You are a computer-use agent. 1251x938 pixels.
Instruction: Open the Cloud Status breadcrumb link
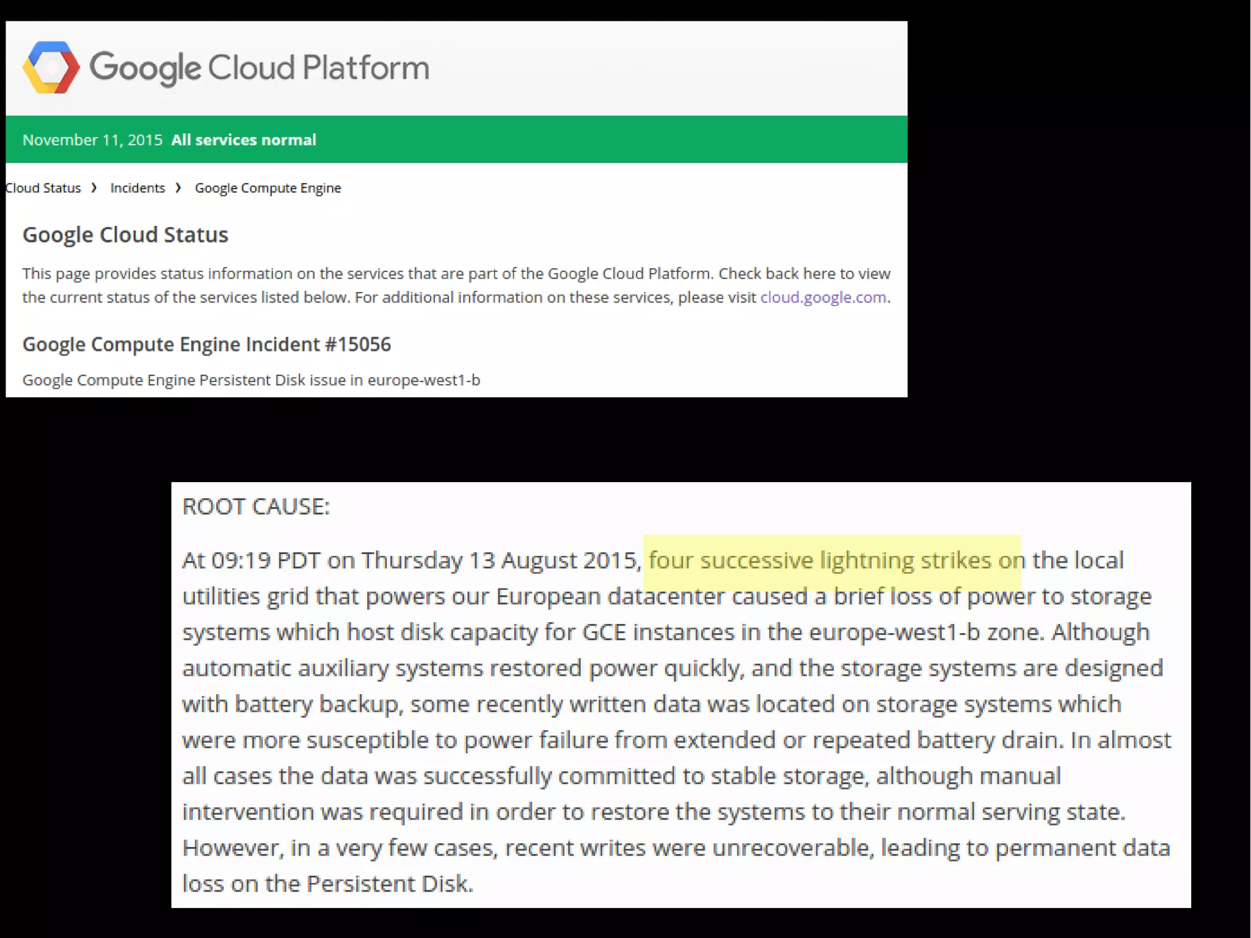pyautogui.click(x=43, y=188)
